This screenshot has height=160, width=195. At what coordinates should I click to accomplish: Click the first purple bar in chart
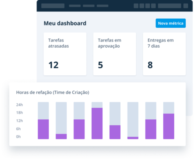point(43,129)
